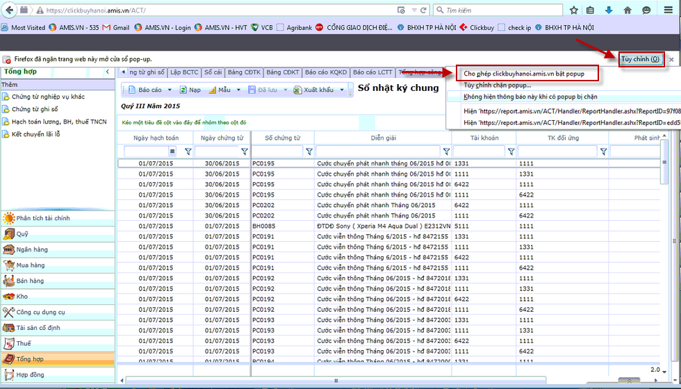The image size is (681, 389).
Task: Select Không hiện thông báo này menu entry
Action: pyautogui.click(x=530, y=97)
